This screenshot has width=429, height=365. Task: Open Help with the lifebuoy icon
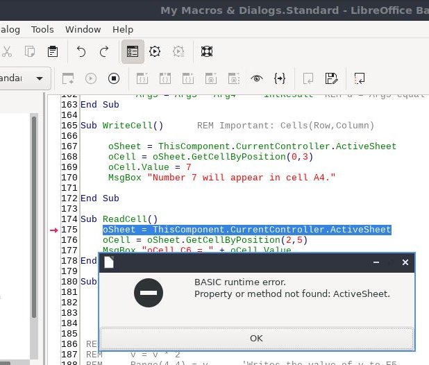tap(207, 51)
